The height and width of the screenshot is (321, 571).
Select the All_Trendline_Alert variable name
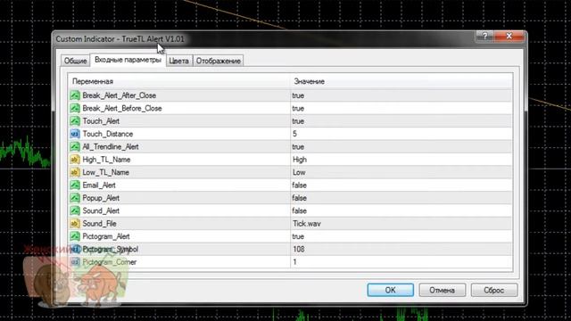(x=111, y=146)
